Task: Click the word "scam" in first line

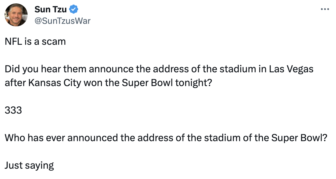Action: click(54, 42)
